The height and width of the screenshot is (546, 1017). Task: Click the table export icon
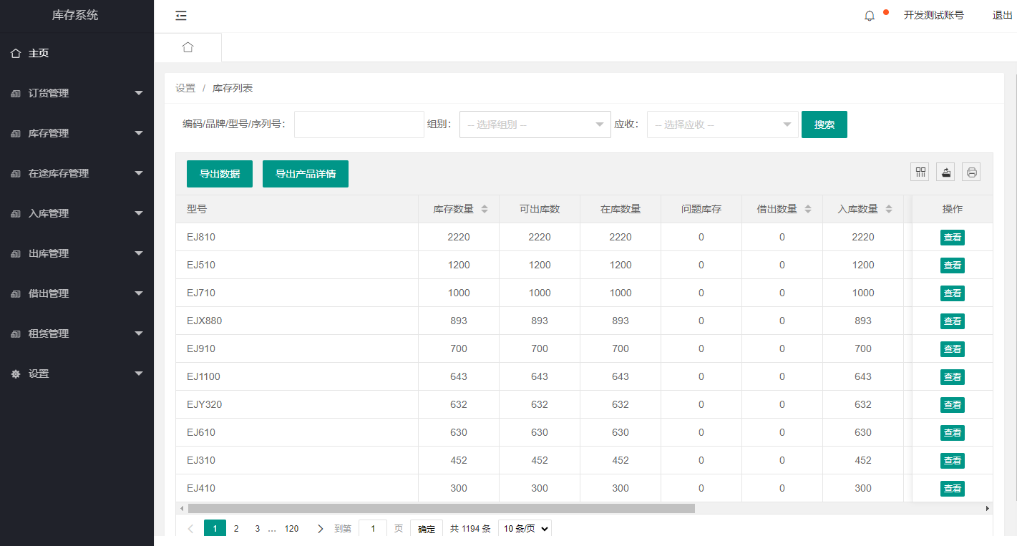[946, 172]
